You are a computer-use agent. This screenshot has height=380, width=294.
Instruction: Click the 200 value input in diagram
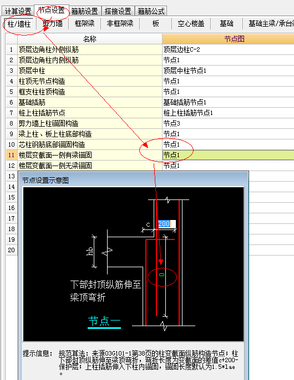(166, 223)
